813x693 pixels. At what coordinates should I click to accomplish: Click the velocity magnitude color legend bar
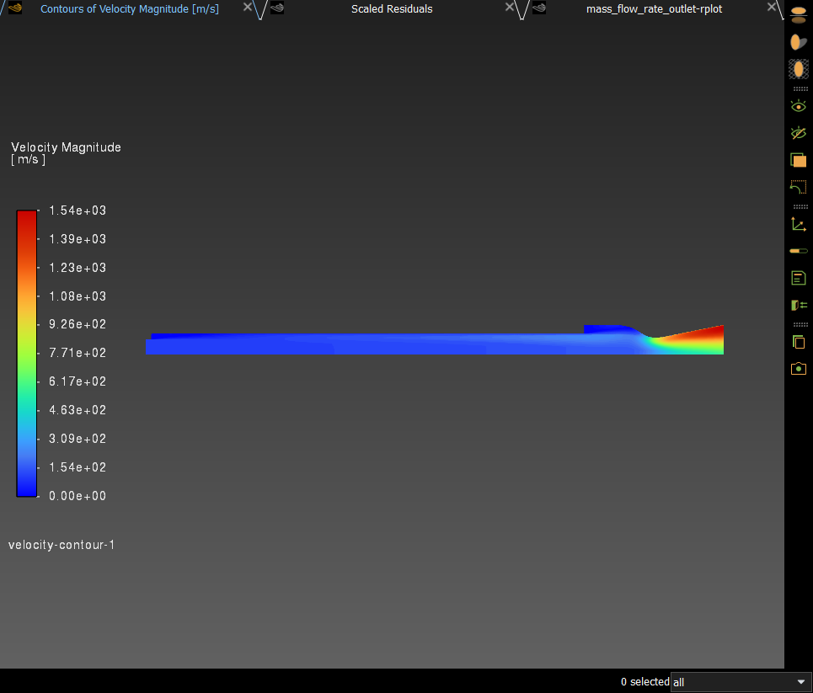tap(27, 354)
